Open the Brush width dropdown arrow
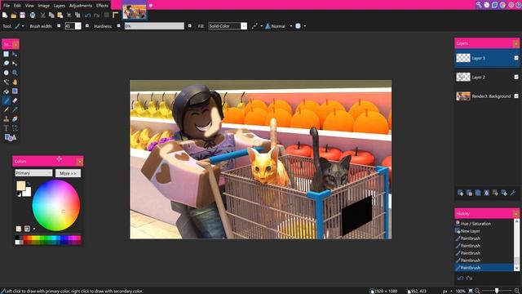Image resolution: width=522 pixels, height=294 pixels. (x=78, y=26)
